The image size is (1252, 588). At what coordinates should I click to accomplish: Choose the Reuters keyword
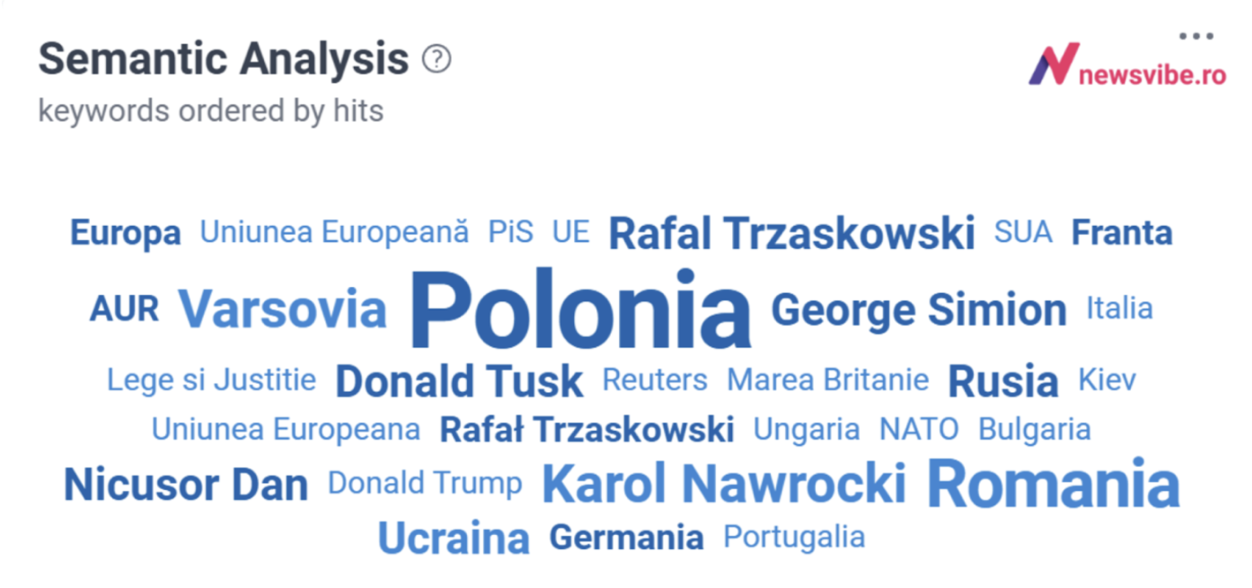[x=655, y=380]
